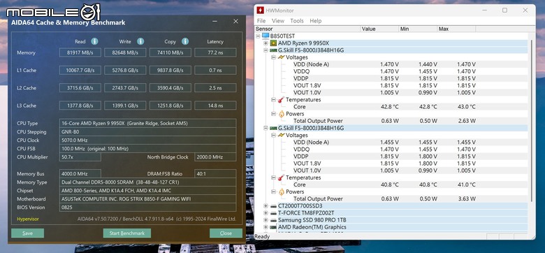Click the Memory Latency value 77.2 ns
Viewport: 545px width, 253px height.
(x=215, y=52)
